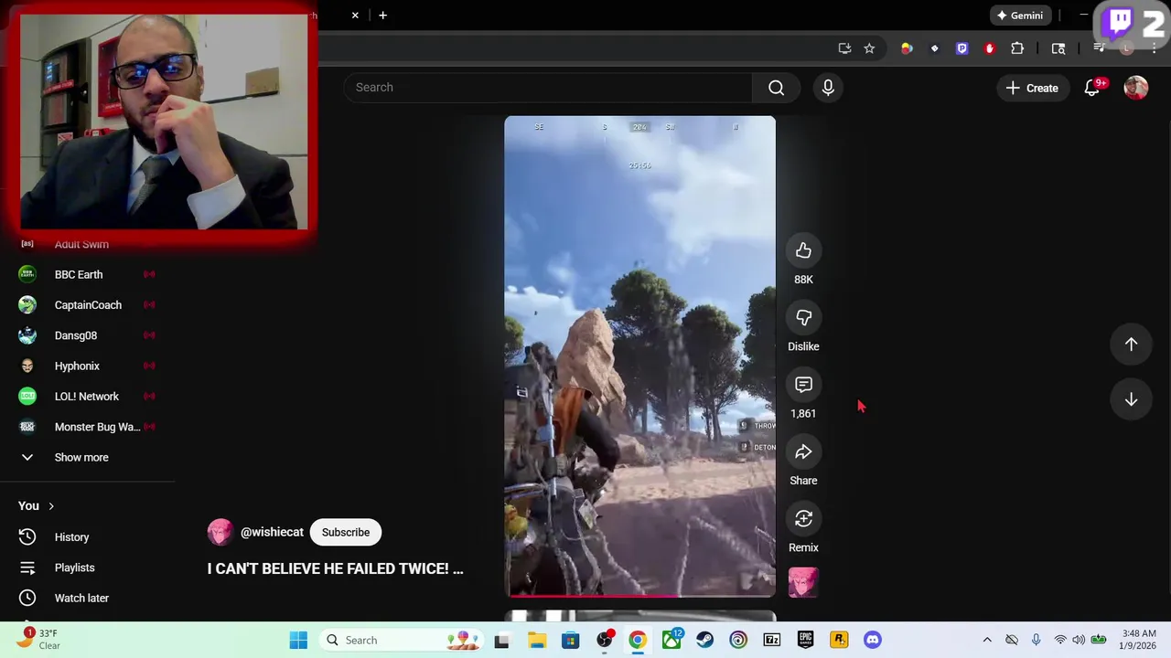The width and height of the screenshot is (1171, 658).
Task: Open the YouTube account avatar menu
Action: click(x=1136, y=88)
